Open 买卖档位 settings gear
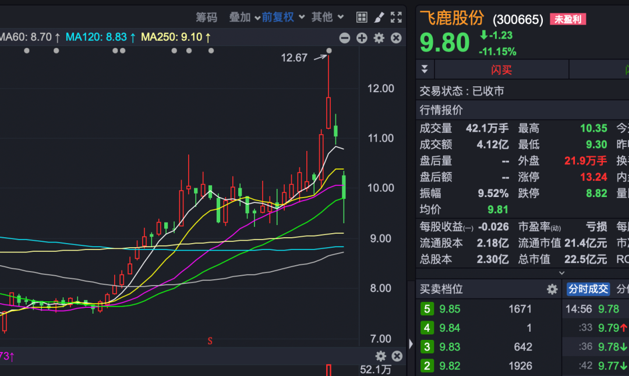The width and height of the screenshot is (629, 376). (x=552, y=289)
